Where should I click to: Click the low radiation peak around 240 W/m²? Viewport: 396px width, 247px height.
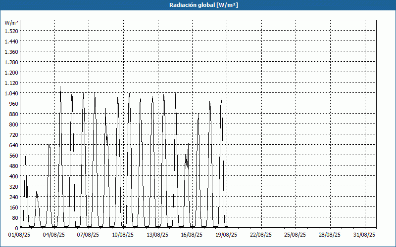tap(36, 192)
